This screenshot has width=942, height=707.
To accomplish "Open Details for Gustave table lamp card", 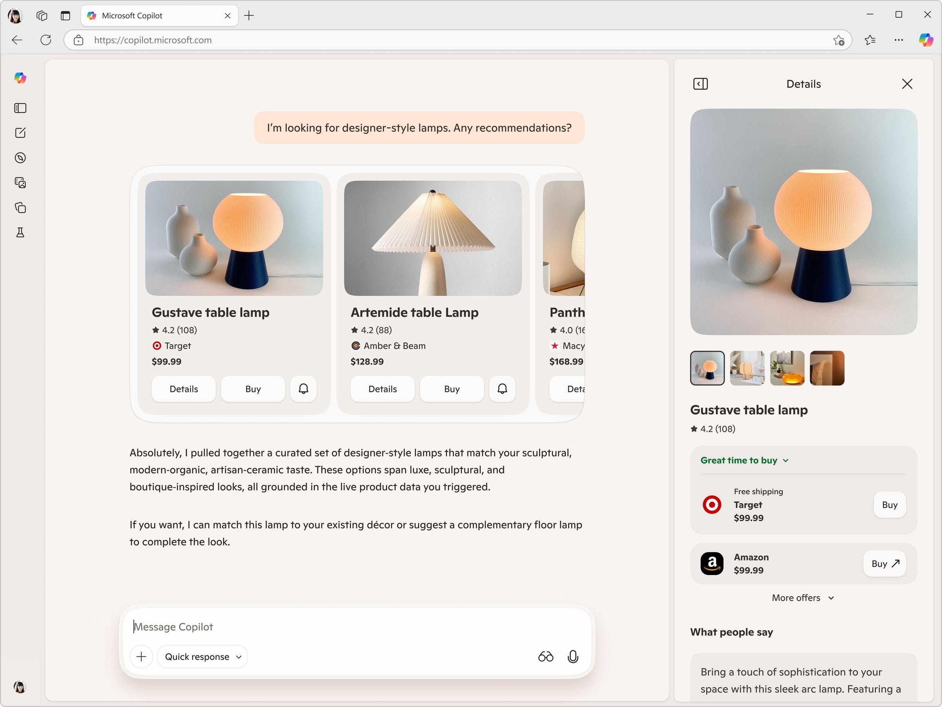I will (184, 389).
